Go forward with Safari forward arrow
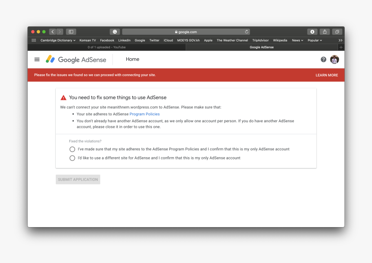 click(x=60, y=32)
